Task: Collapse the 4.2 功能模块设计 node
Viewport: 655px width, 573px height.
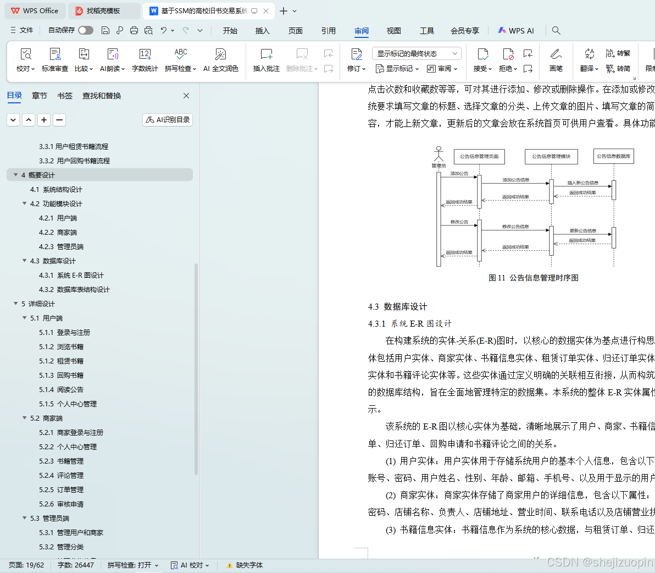Action: [x=25, y=203]
